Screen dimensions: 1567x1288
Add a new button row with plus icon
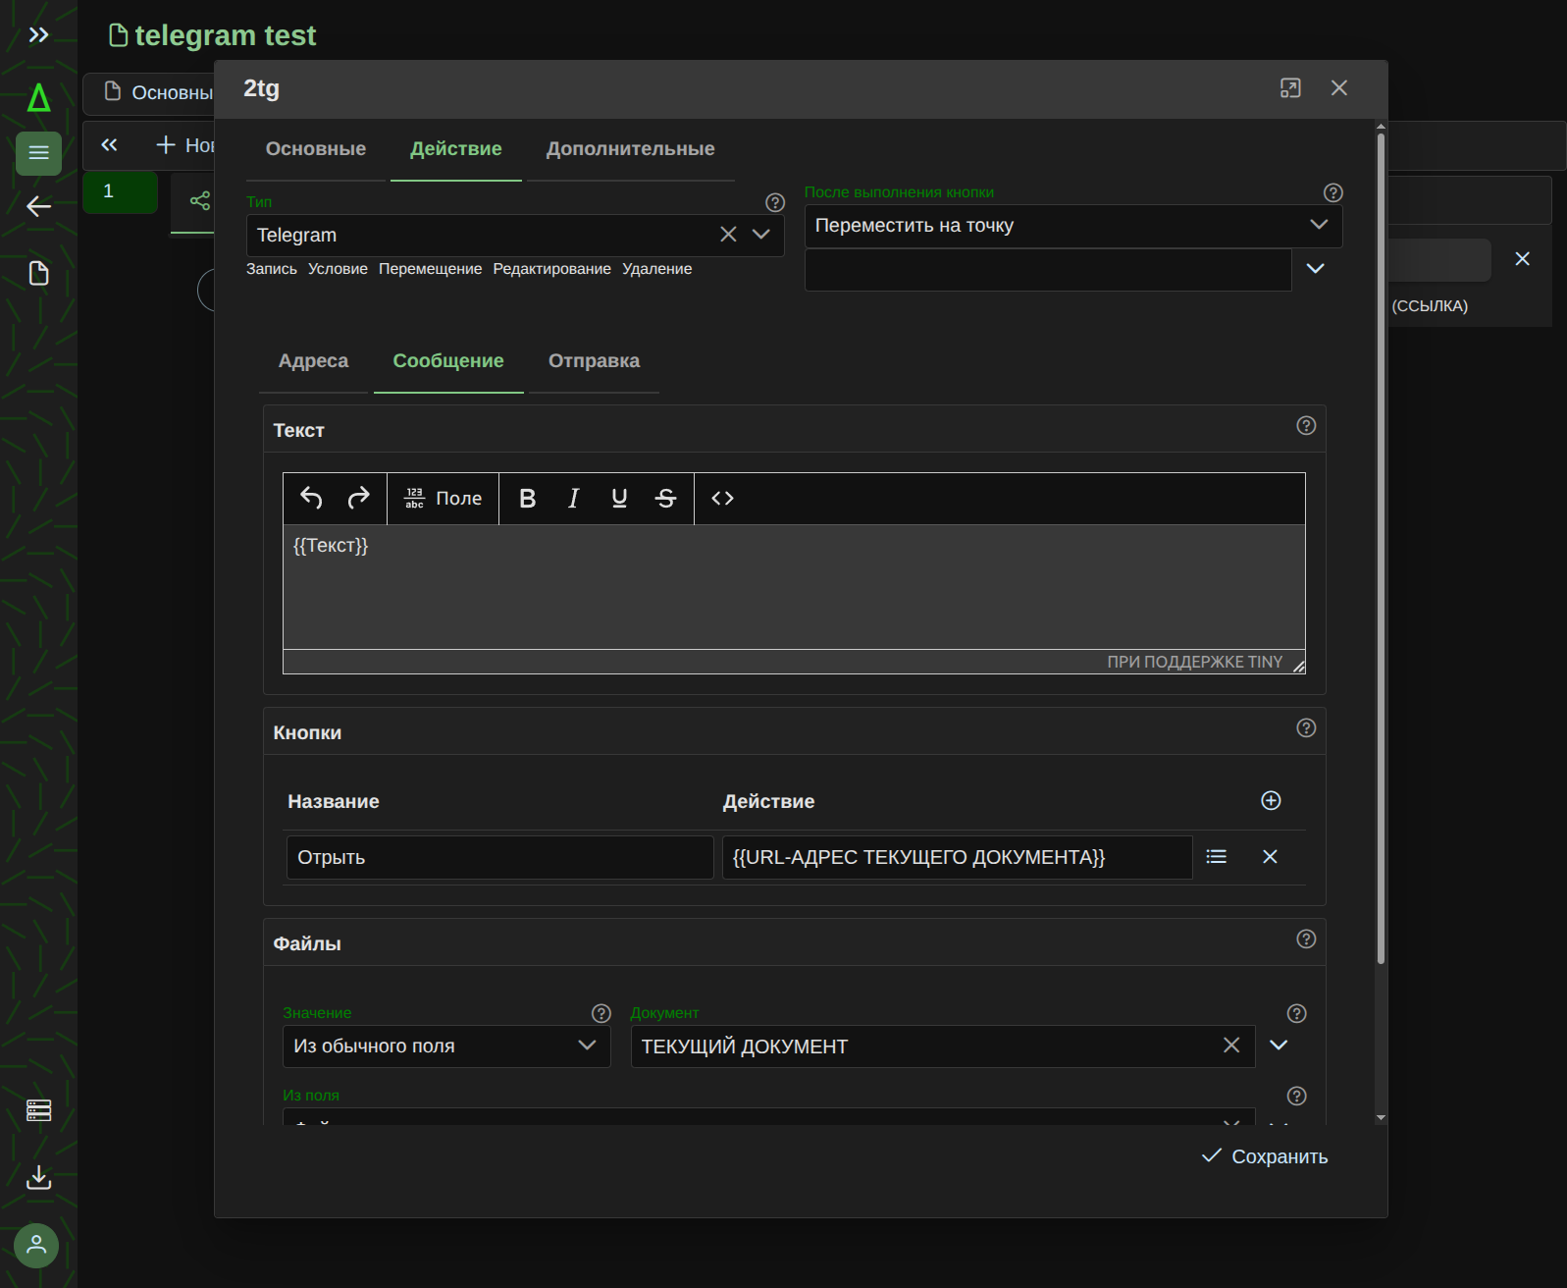(1271, 801)
